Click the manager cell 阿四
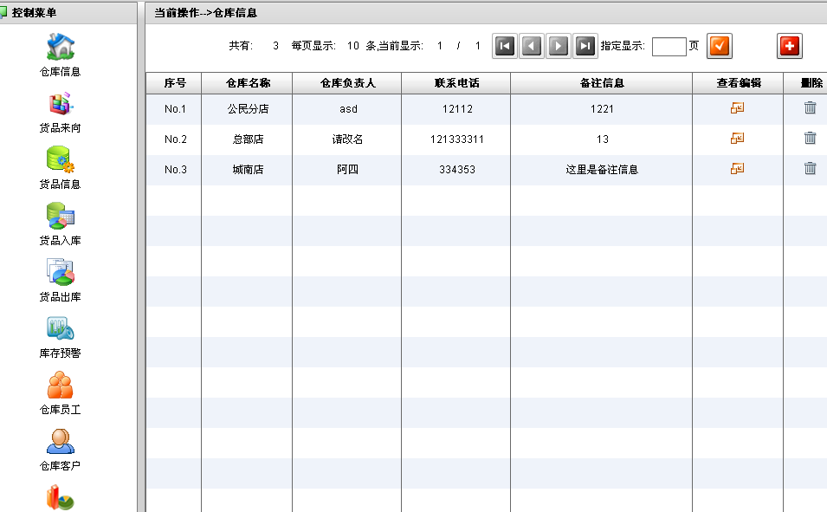The width and height of the screenshot is (827, 512). [x=347, y=170]
